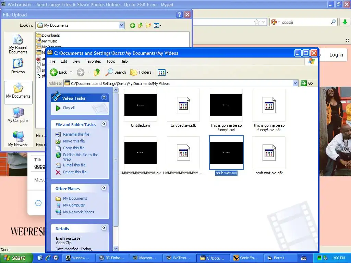Screen dimensions: 351x263
Task: Click the green back icon in File Upload
Action: click(133, 25)
